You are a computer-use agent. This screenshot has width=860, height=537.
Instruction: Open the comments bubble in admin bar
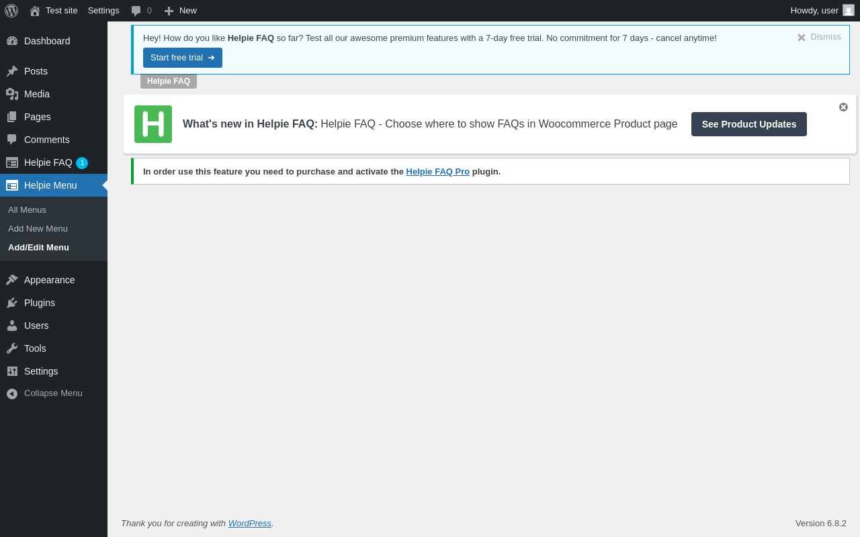tap(136, 11)
